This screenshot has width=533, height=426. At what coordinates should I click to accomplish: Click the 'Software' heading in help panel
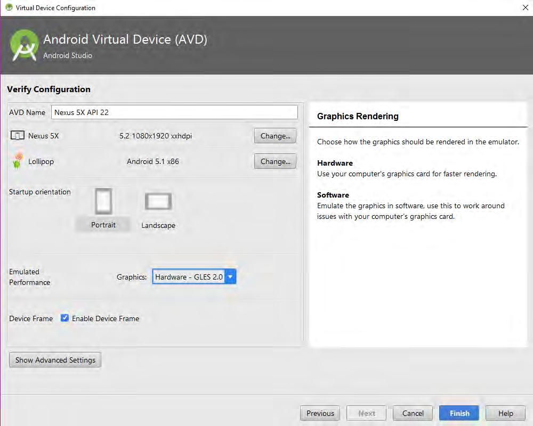[x=333, y=195]
